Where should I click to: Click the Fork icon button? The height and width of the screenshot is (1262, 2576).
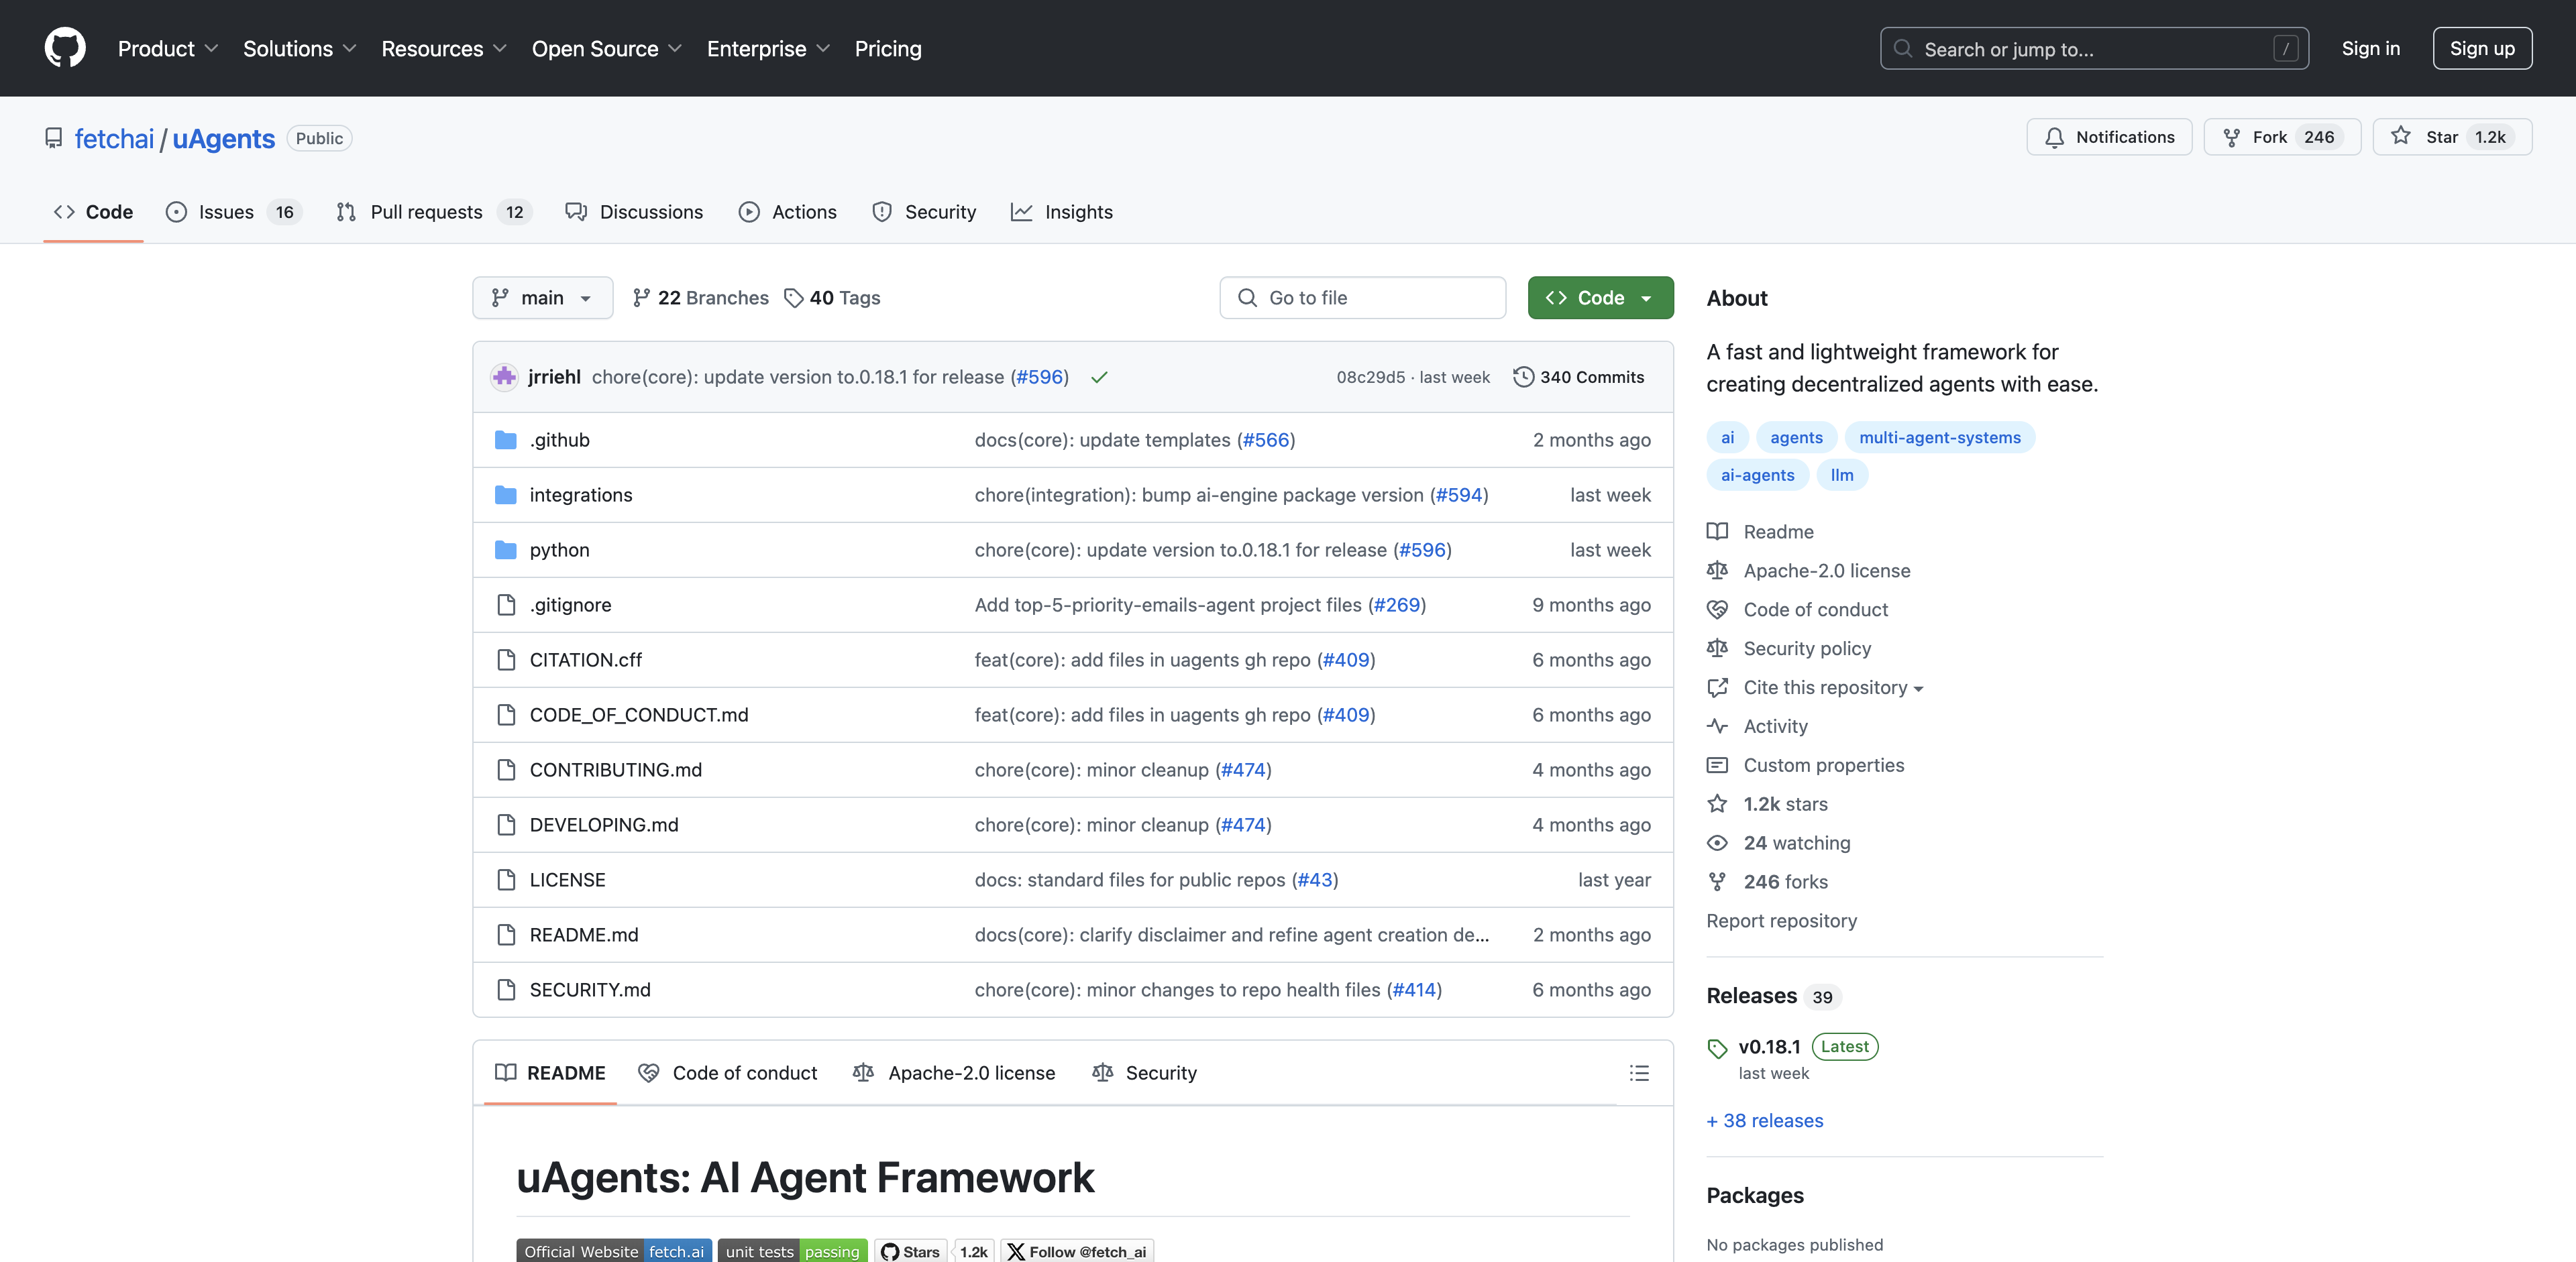click(x=2231, y=138)
